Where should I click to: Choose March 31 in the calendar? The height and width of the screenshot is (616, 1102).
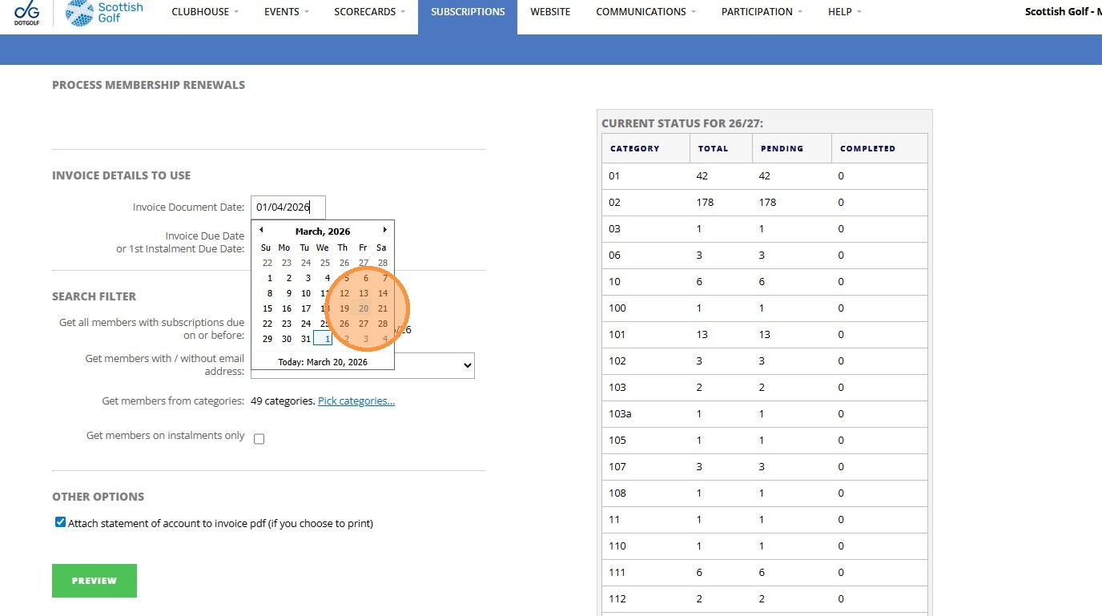point(306,339)
